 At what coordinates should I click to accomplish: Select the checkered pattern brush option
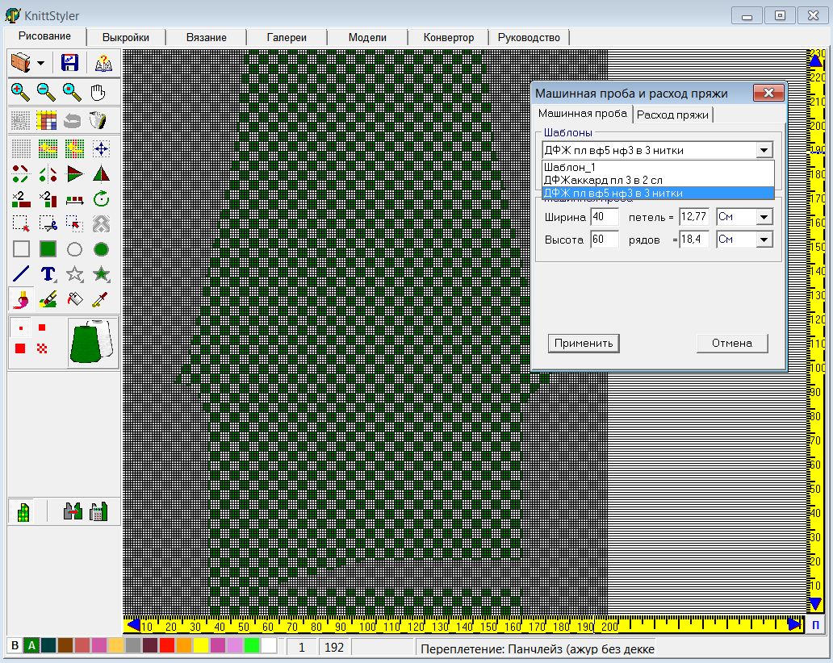tap(42, 348)
